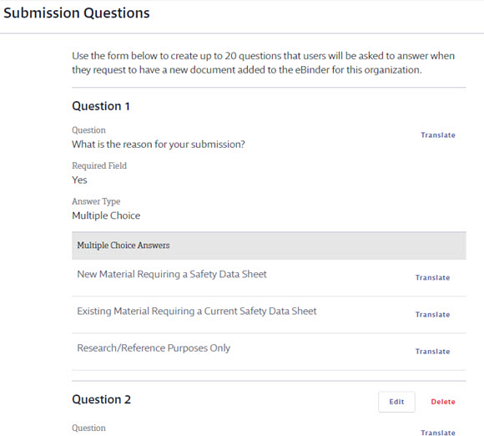484x436 pixels.
Task: Click Translate link under Question 2
Action: pos(438,433)
